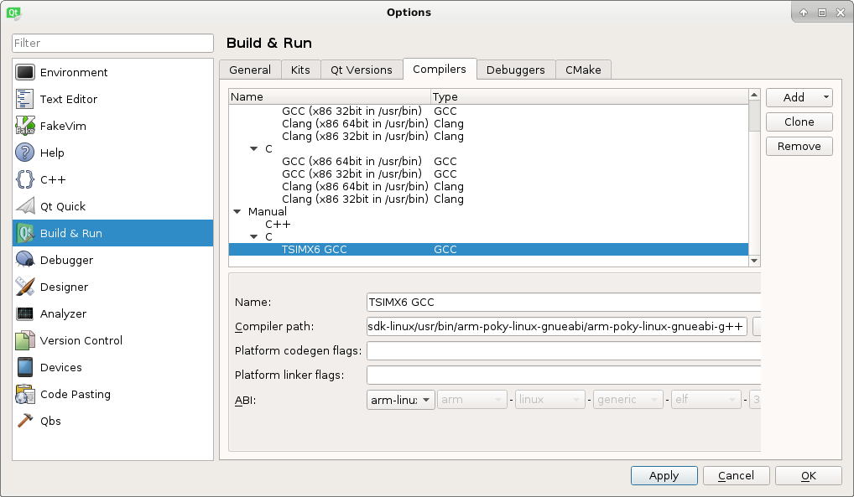Image resolution: width=854 pixels, height=497 pixels.
Task: Select C++ Clang x86 32bit row near top
Action: 488,136
